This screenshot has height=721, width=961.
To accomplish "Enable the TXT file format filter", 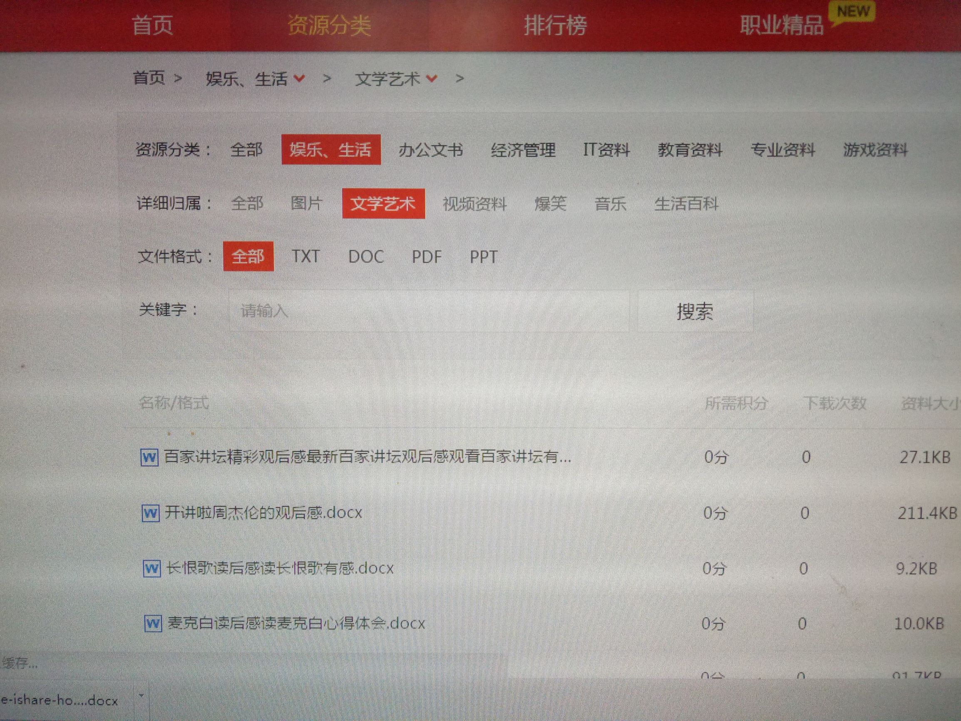I will click(x=306, y=256).
